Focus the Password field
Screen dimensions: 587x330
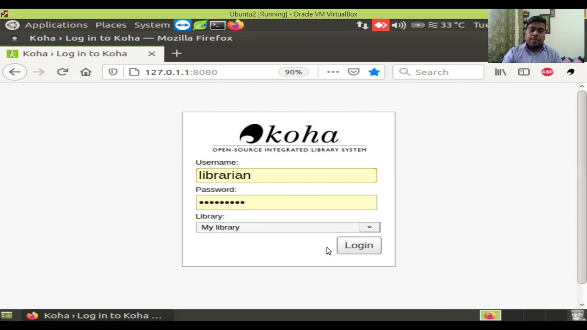tap(286, 202)
